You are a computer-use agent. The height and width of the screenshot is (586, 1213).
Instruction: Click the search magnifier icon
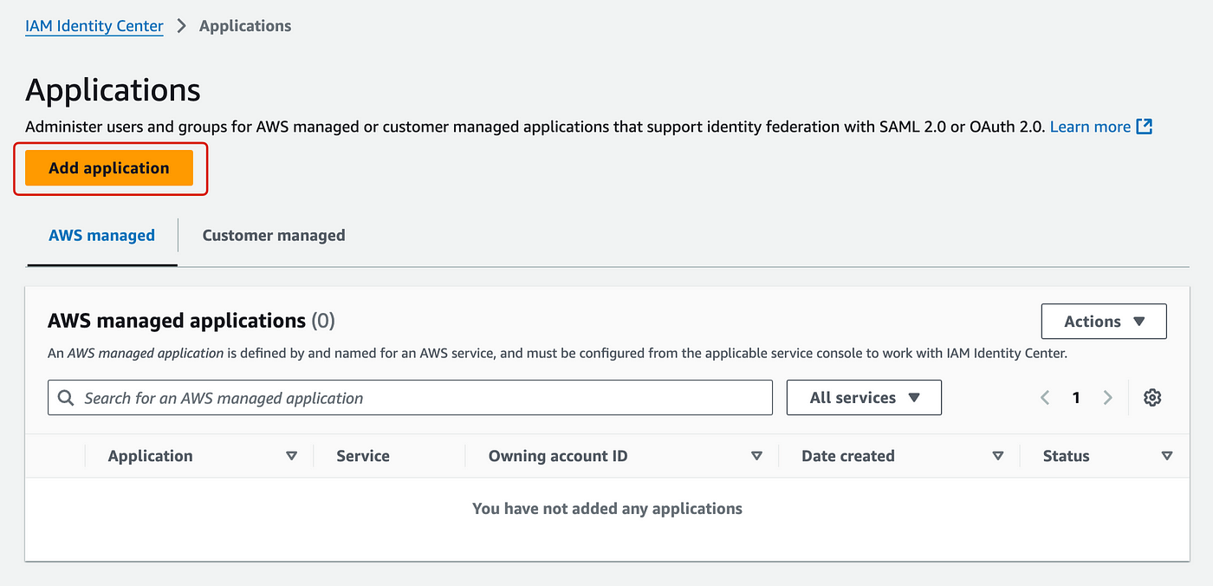click(66, 398)
